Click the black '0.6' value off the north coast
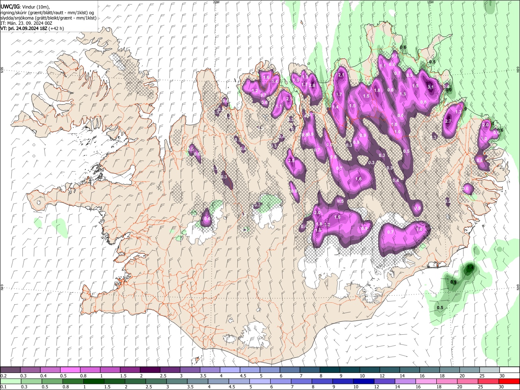This screenshot has width=520, height=390. [x=403, y=47]
